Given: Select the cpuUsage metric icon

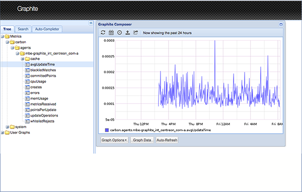Looking at the screenshot, I should pos(27,81).
